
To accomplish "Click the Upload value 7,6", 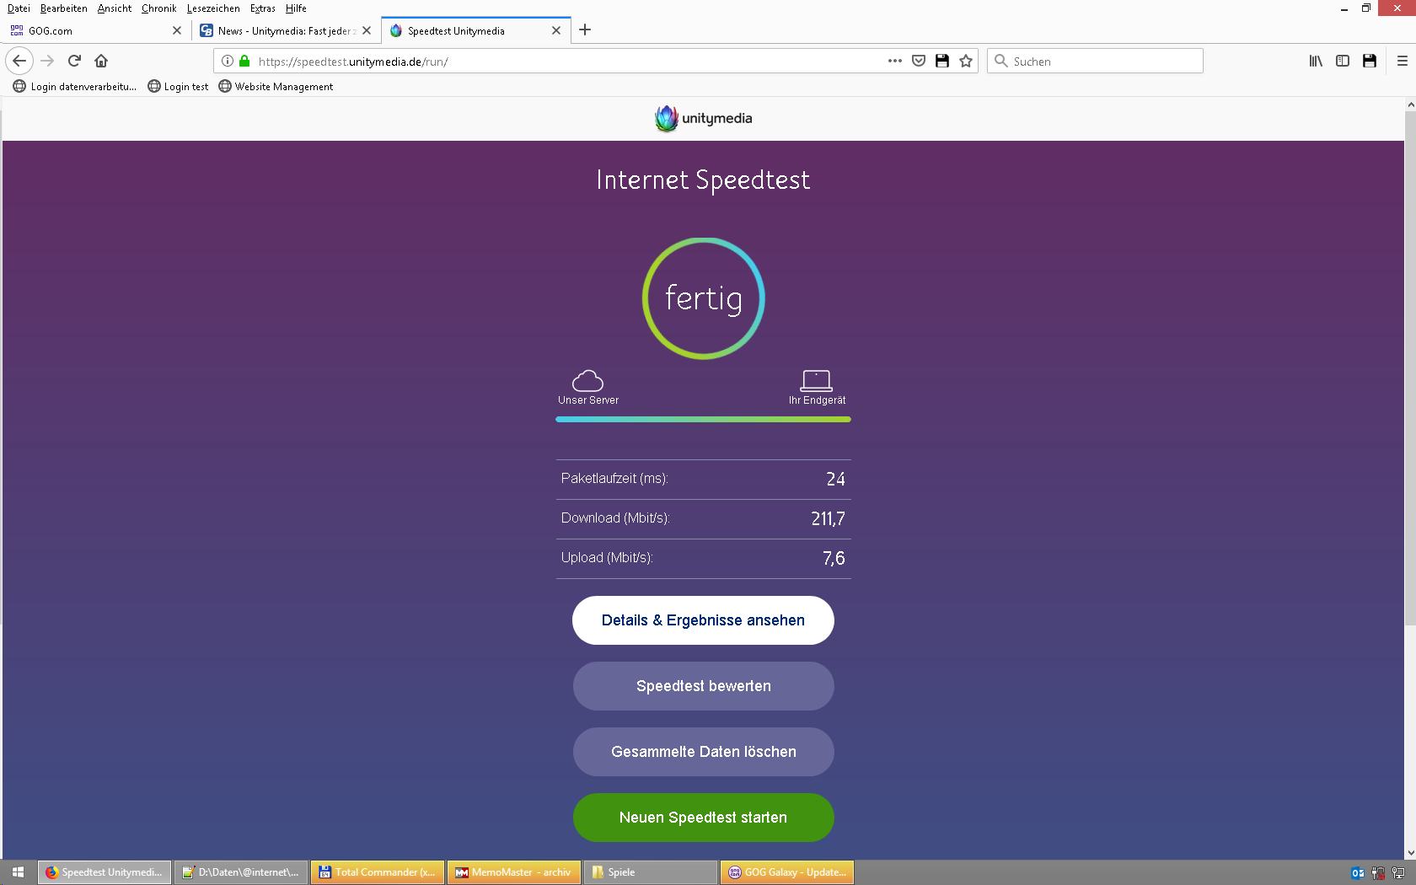I will (834, 559).
